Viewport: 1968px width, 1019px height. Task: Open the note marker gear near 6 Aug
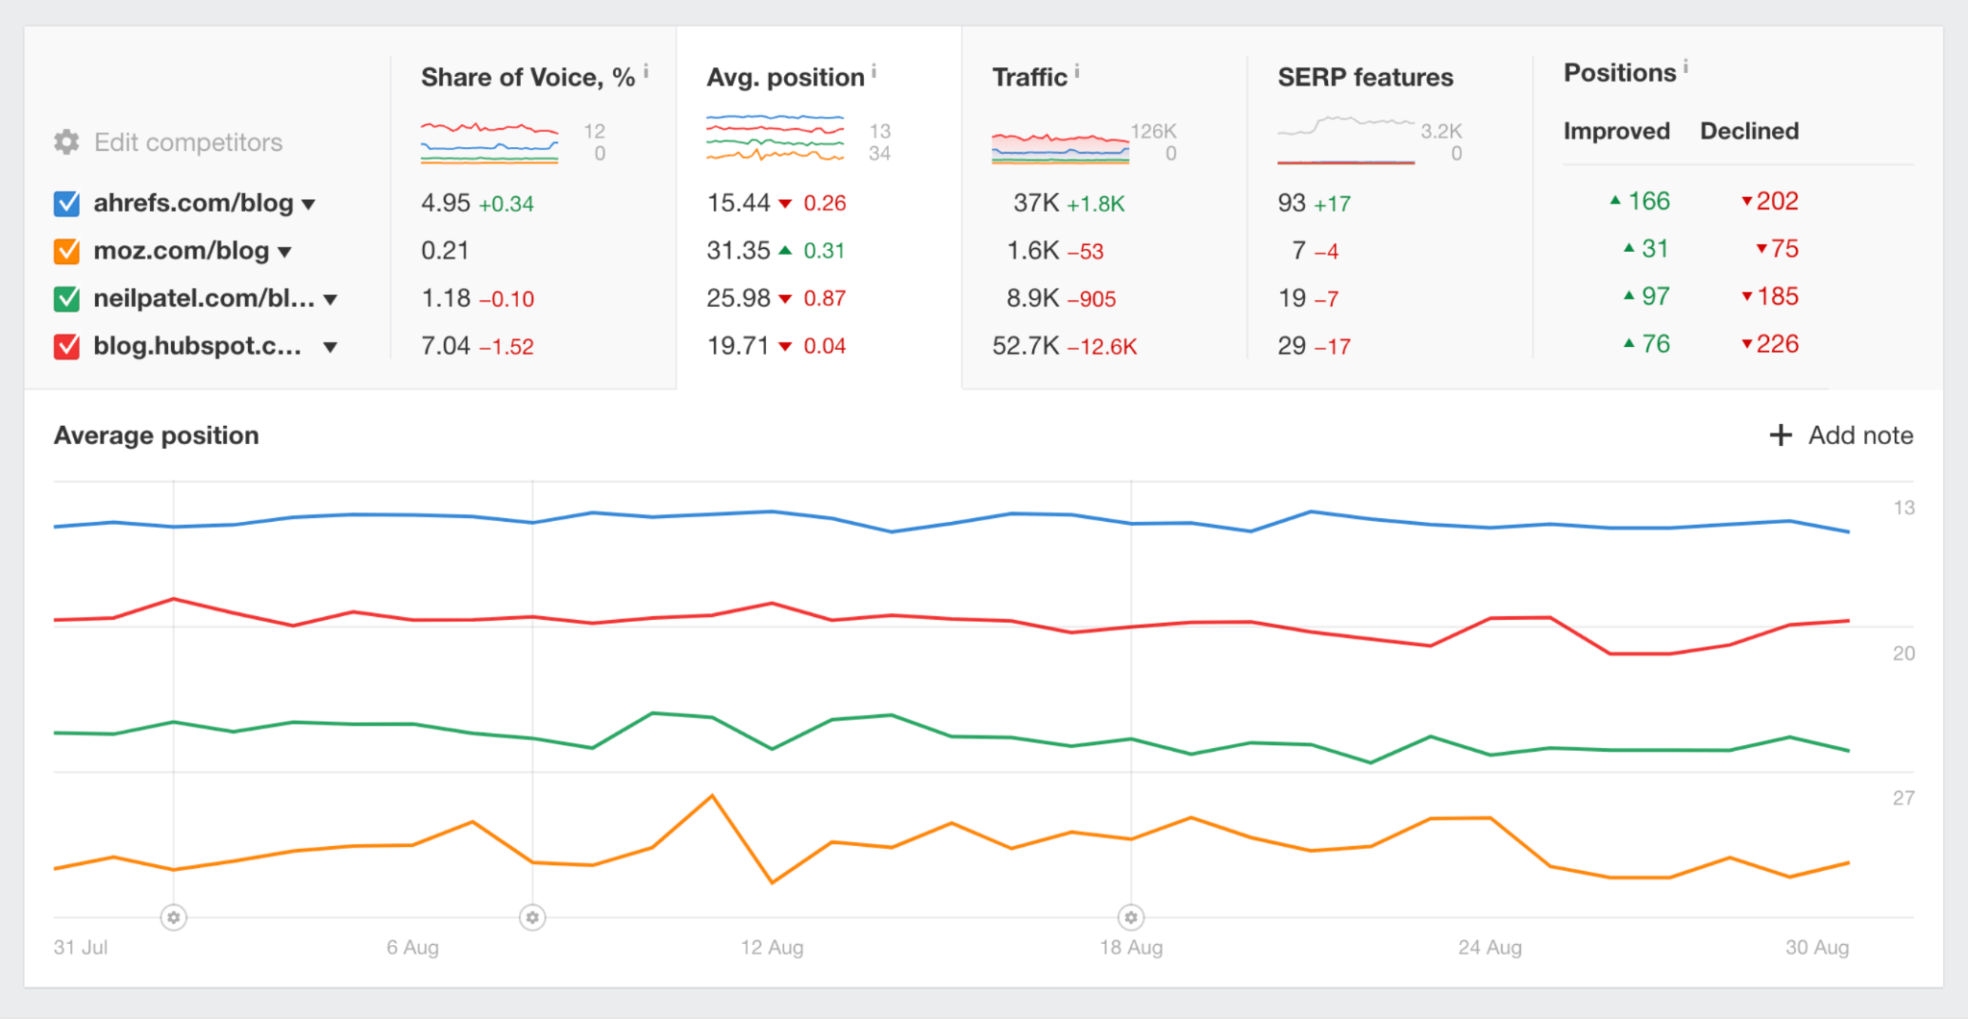point(531,917)
